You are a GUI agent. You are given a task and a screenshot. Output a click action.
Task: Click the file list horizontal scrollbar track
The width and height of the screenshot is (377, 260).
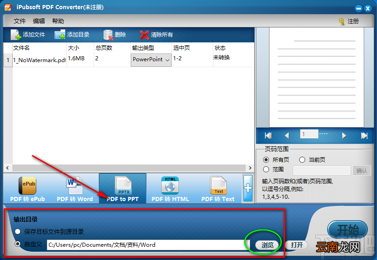129,168
